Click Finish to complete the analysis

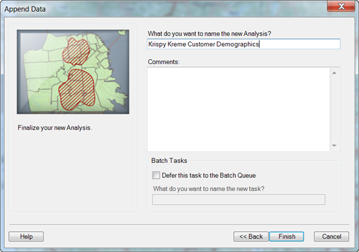coord(287,236)
